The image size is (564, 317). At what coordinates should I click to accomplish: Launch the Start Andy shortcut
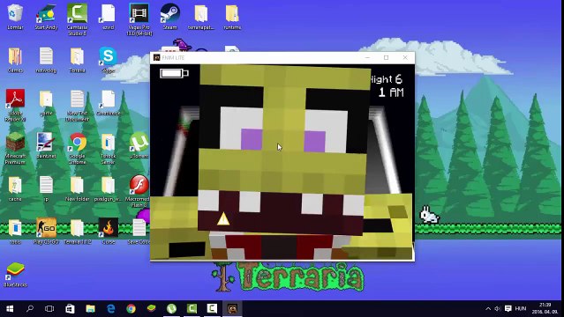point(46,17)
